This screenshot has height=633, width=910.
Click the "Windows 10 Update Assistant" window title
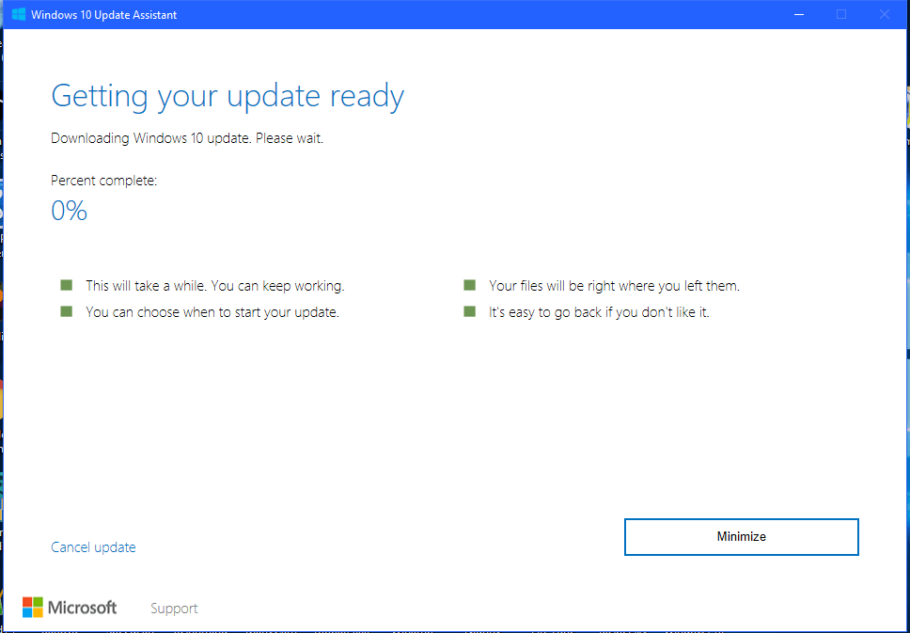click(x=104, y=15)
